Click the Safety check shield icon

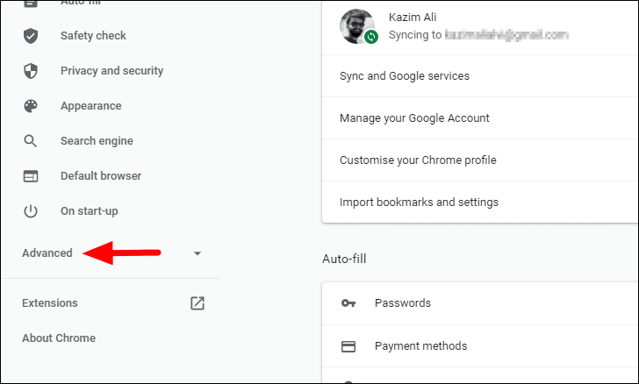pyautogui.click(x=31, y=36)
